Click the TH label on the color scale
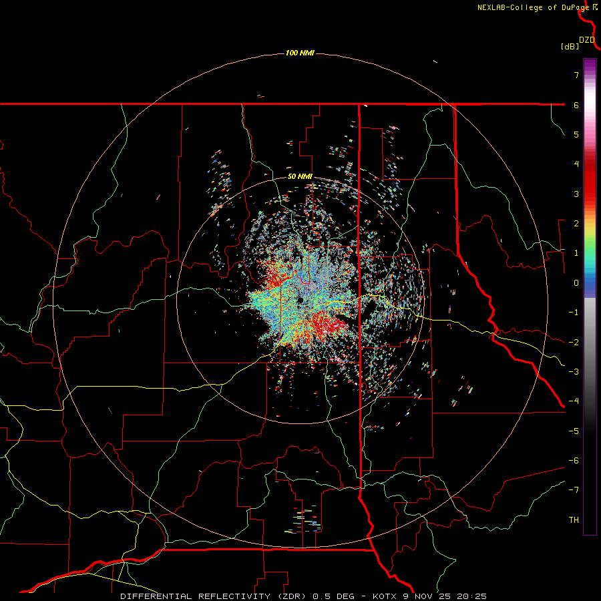 [574, 520]
